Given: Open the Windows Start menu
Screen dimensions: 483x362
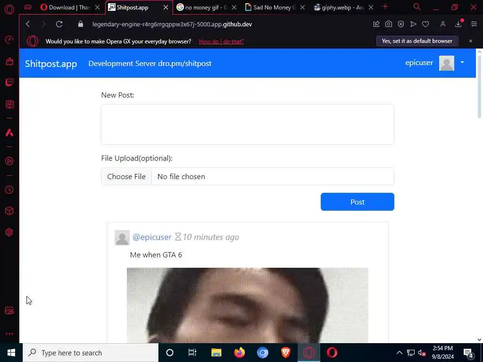Looking at the screenshot, I should coord(11,353).
